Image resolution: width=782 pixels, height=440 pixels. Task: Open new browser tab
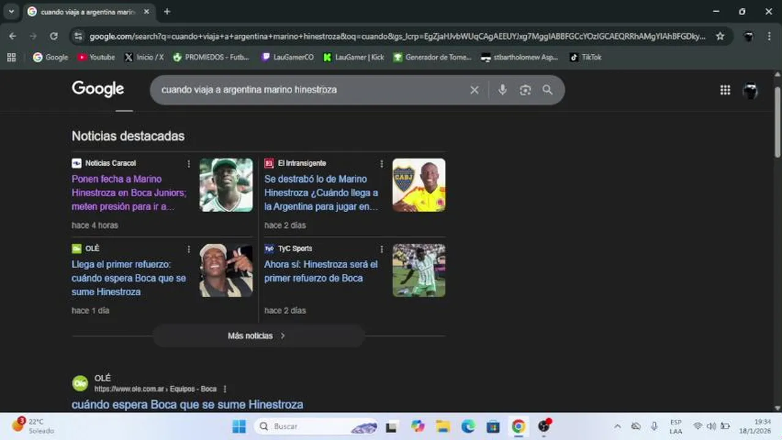coord(167,12)
